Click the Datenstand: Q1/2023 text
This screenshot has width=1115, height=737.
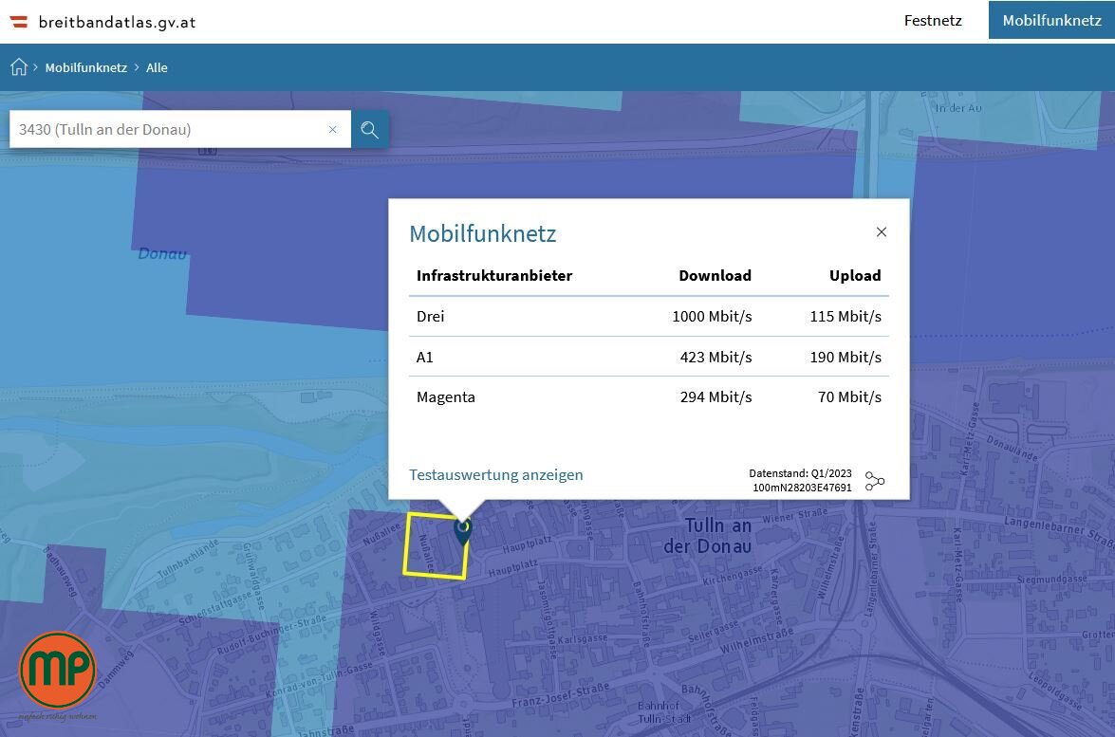(800, 473)
